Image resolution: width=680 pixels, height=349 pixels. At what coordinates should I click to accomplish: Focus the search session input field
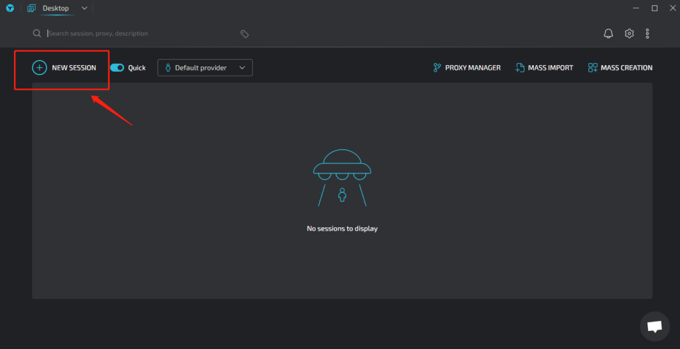click(139, 34)
